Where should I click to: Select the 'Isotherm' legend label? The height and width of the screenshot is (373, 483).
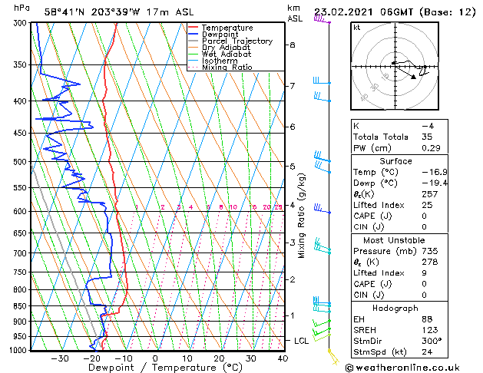(x=220, y=61)
